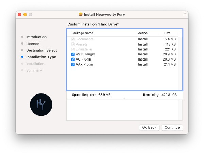Click the greyed Documents checkbox
The width and height of the screenshot is (204, 155).
73,39
